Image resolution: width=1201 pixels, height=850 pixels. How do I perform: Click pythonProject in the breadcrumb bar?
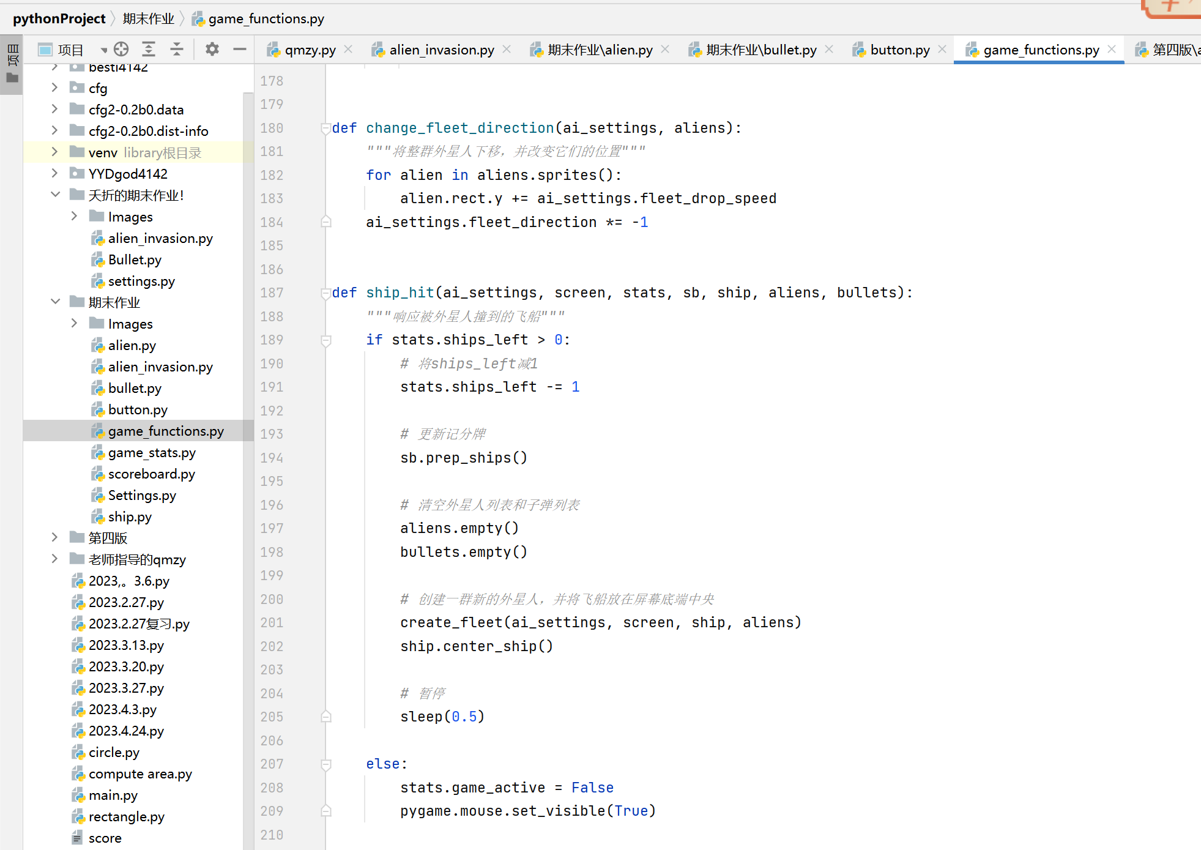point(59,19)
